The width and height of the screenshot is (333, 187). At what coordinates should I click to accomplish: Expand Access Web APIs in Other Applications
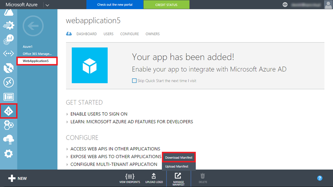(115, 149)
